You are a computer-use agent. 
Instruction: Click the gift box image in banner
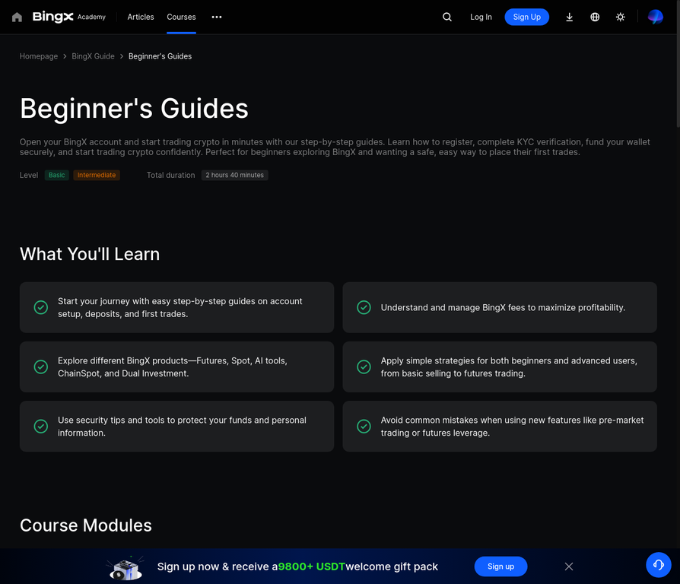coord(125,567)
